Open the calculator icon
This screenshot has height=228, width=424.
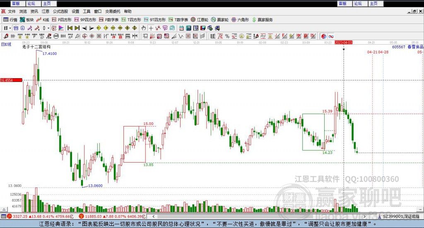pyautogui.click(x=188, y=28)
